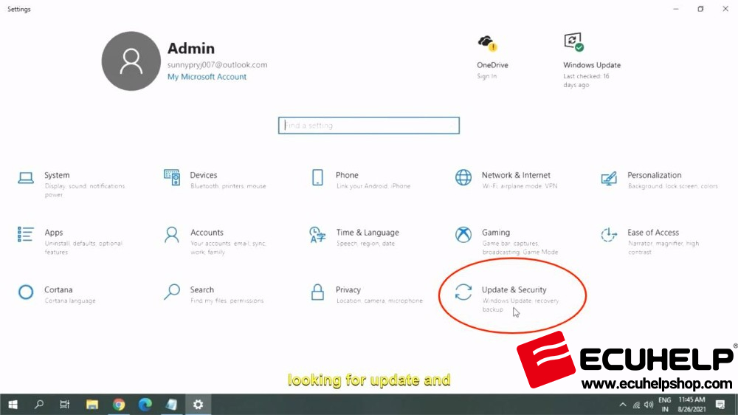
Task: Click the Gaming category title
Action: click(496, 232)
